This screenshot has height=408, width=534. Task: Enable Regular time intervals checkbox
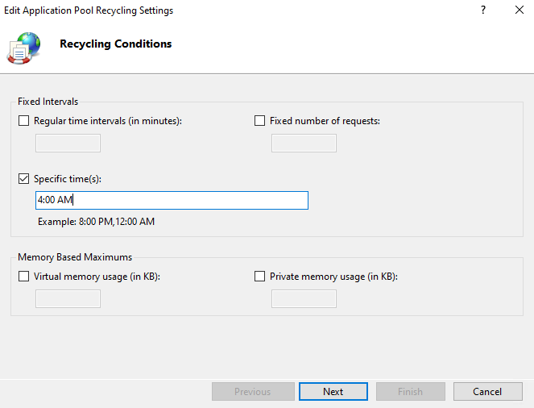[23, 121]
